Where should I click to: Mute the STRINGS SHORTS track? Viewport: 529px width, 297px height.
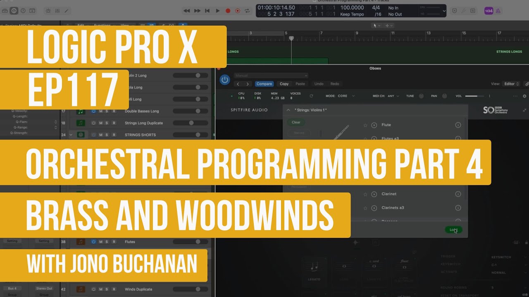pyautogui.click(x=100, y=135)
